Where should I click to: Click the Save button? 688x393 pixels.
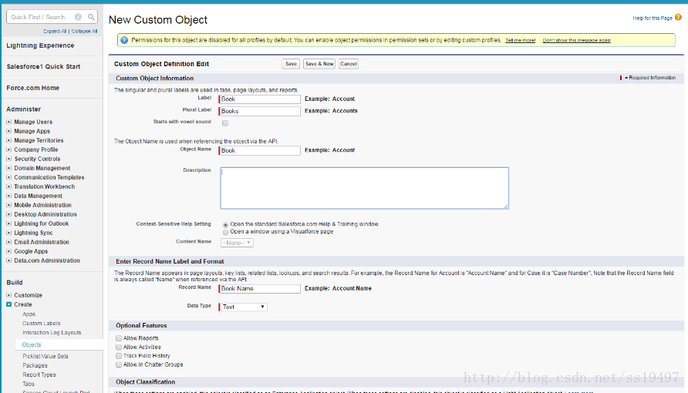291,64
